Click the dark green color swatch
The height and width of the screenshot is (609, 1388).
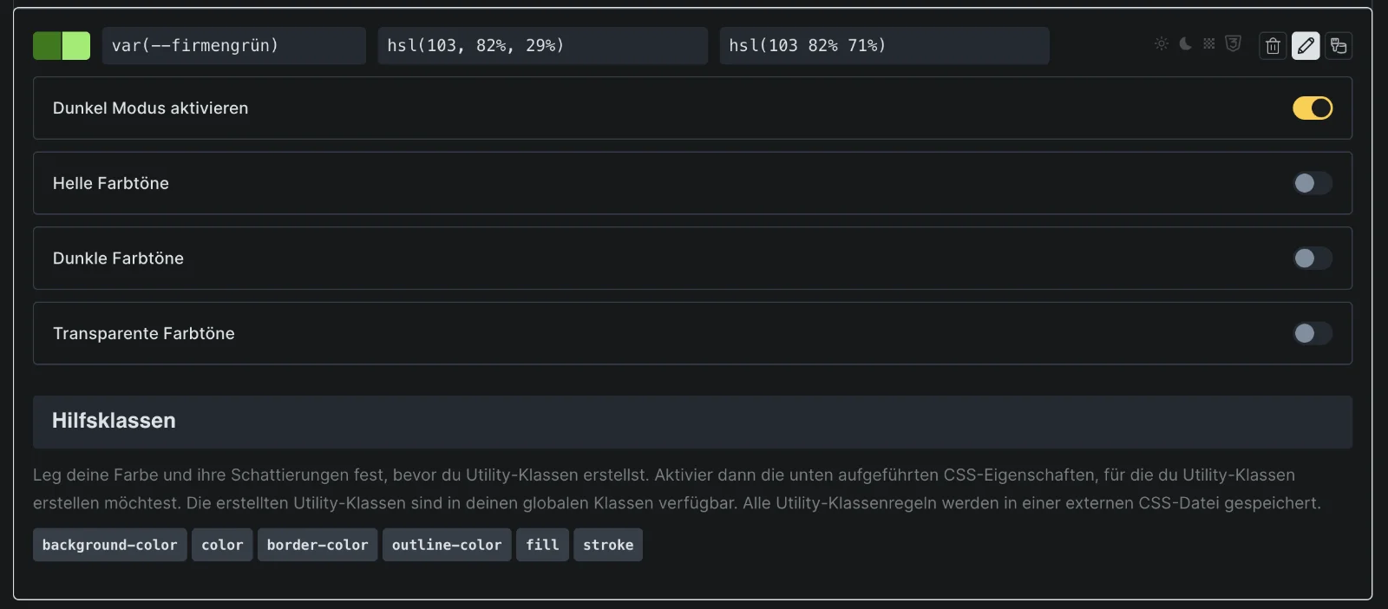(x=47, y=46)
